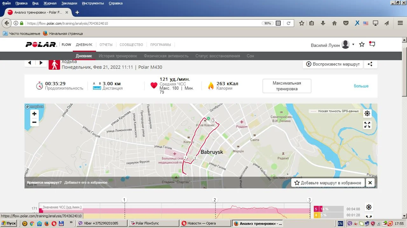The image size is (407, 228).
Task: Open Polar FlowSync from taskbar
Action: pos(154,223)
